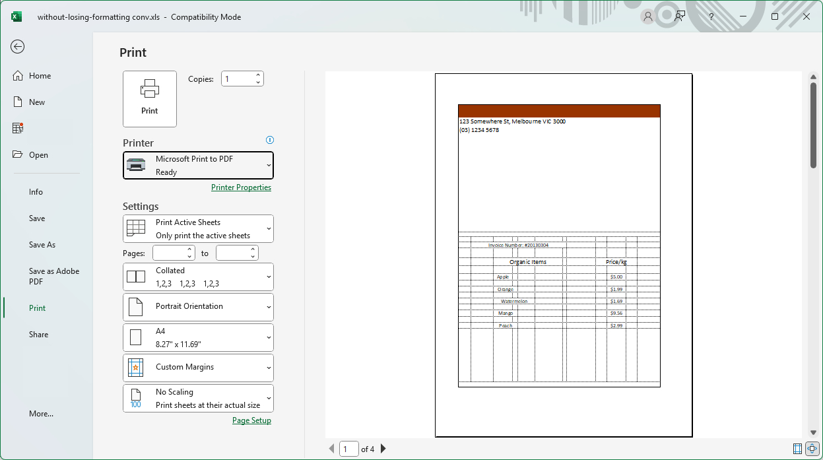823x460 pixels.
Task: Expand the A4 paper size dropdown
Action: [x=198, y=337]
